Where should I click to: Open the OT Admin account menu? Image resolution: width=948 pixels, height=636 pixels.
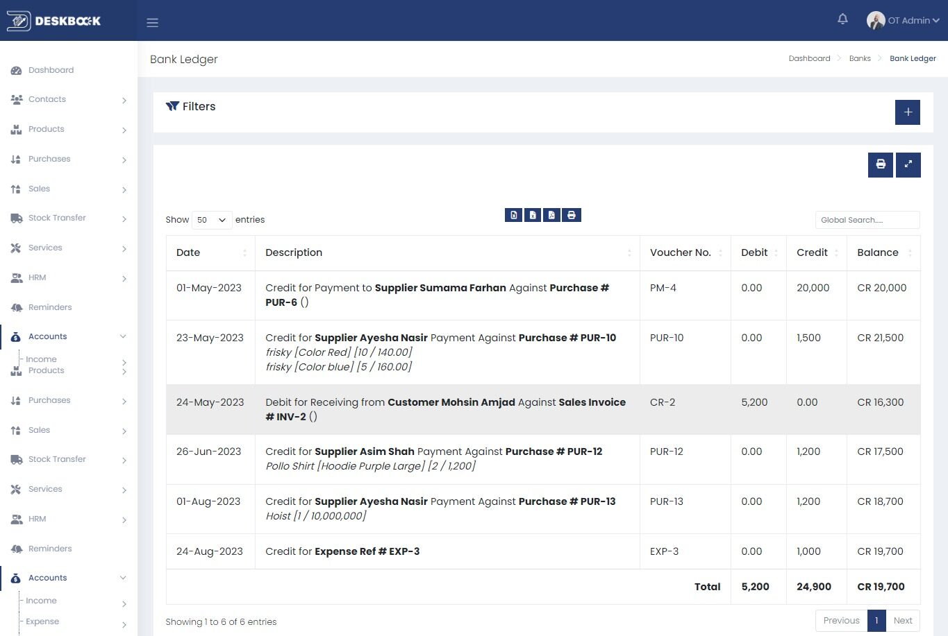tap(903, 20)
